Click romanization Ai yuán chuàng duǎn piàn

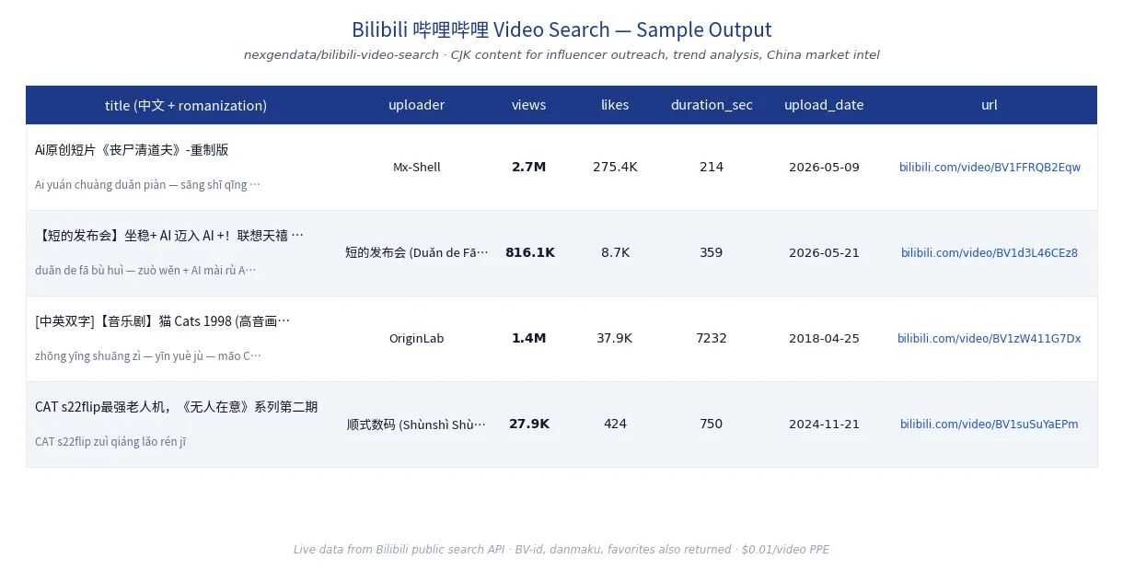147,184
